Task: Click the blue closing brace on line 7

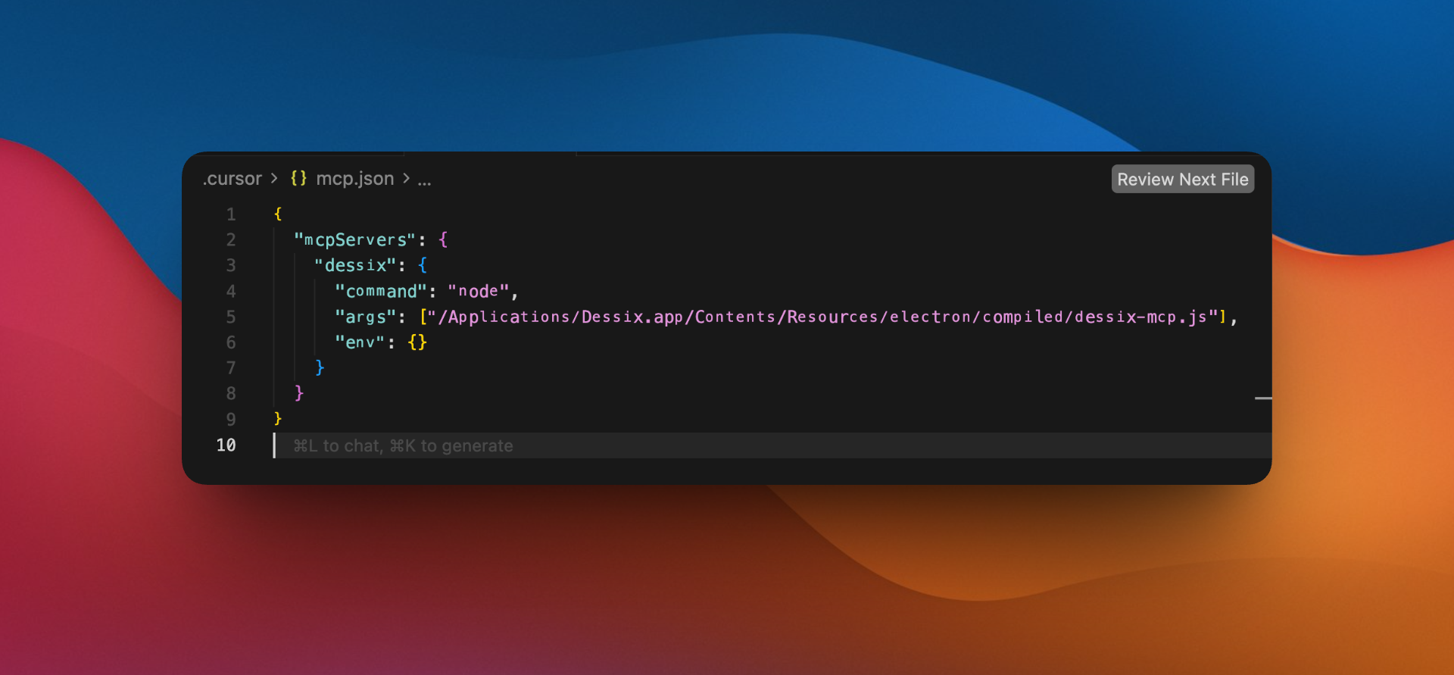Action: [x=320, y=367]
